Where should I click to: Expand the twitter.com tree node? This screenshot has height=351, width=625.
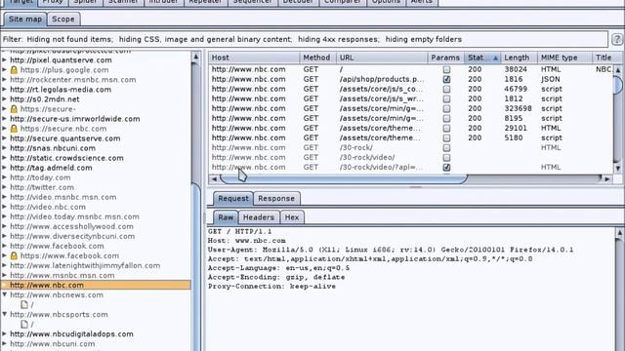(4, 187)
